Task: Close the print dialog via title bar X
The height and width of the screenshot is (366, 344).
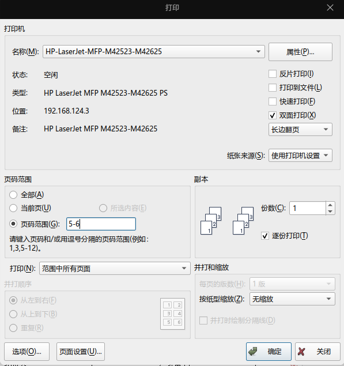Action: tap(330, 7)
